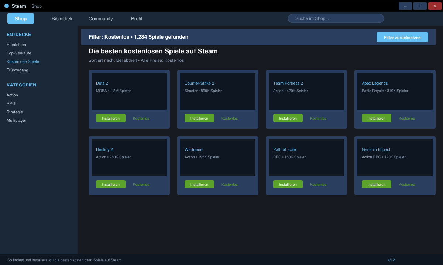Install Destiny 2
The height and width of the screenshot is (265, 443).
[111, 184]
